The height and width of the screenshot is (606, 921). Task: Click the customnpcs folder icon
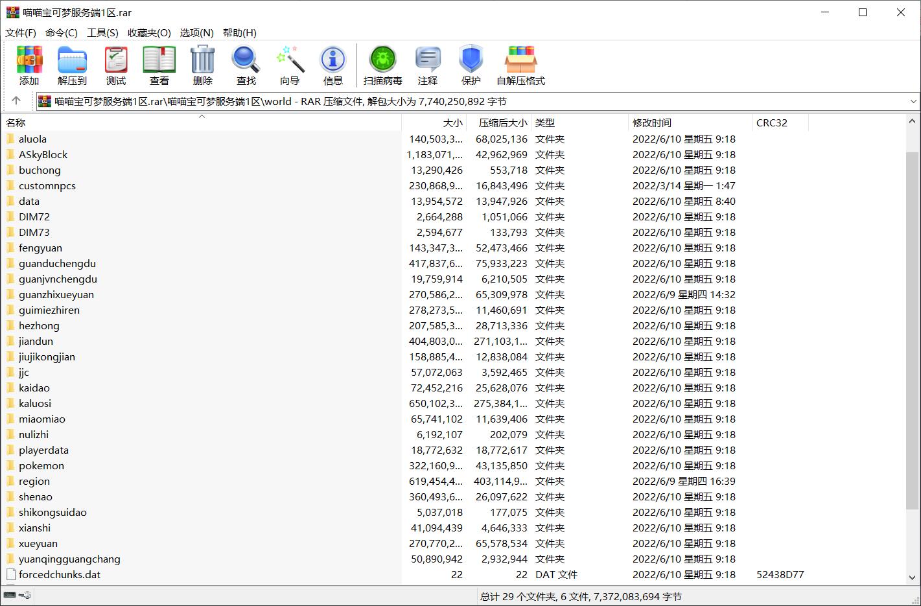tap(10, 185)
